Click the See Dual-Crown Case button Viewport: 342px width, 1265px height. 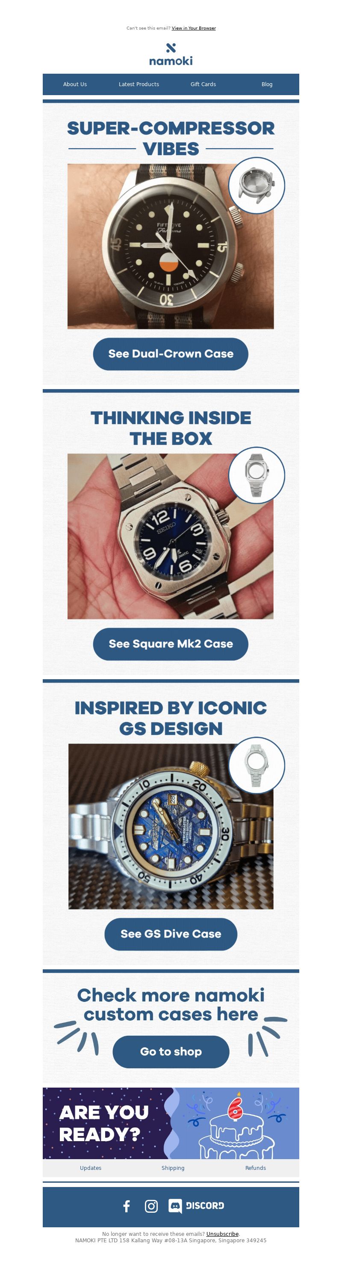click(171, 354)
